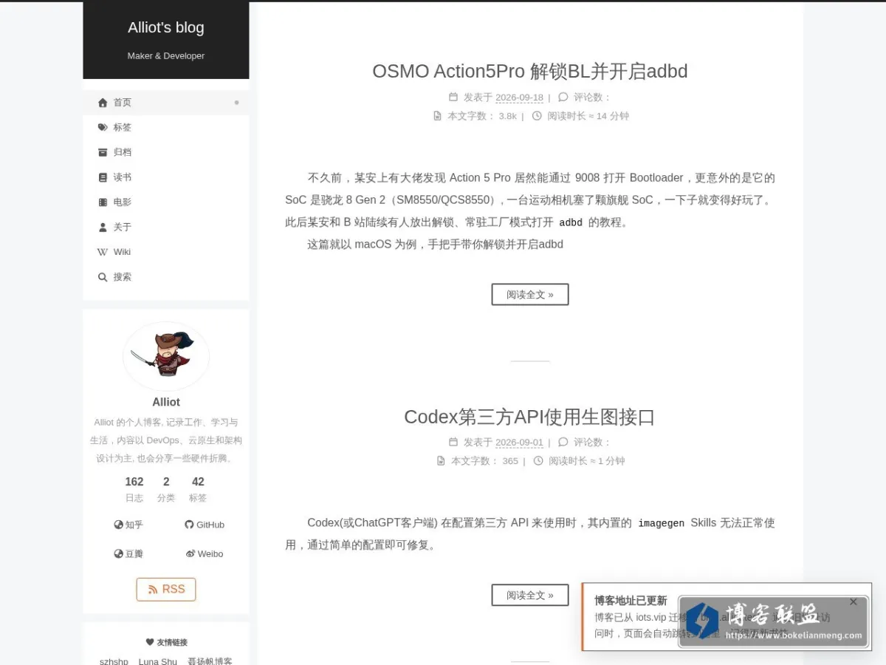Click the home icon beside 首页
886x665 pixels.
103,103
